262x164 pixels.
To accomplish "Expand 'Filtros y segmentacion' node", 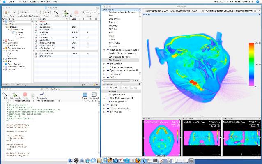I will click(104, 67).
